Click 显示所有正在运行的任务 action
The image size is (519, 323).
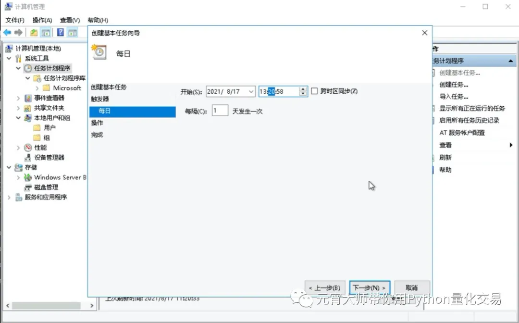(x=472, y=109)
